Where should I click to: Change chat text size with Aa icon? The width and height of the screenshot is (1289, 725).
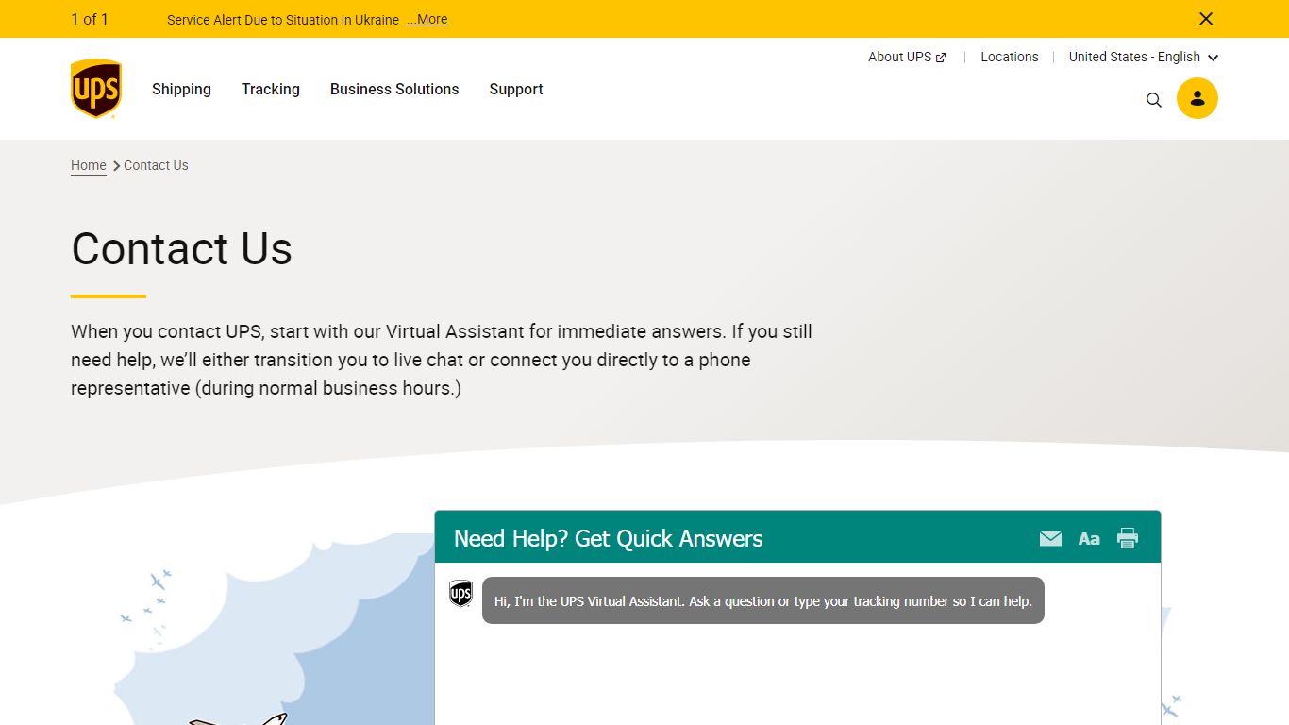(1089, 538)
